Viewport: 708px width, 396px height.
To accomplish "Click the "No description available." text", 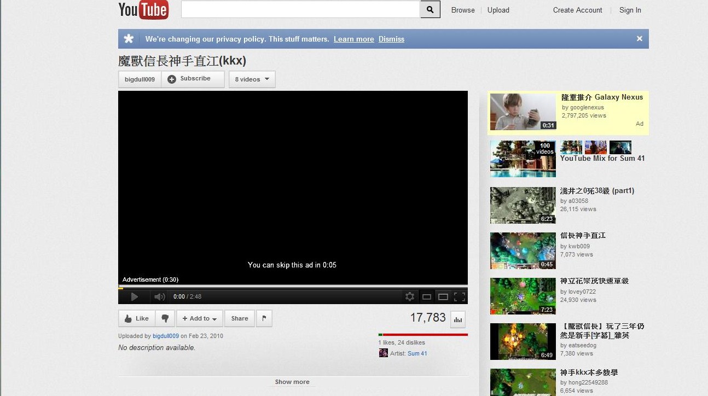I will (156, 347).
